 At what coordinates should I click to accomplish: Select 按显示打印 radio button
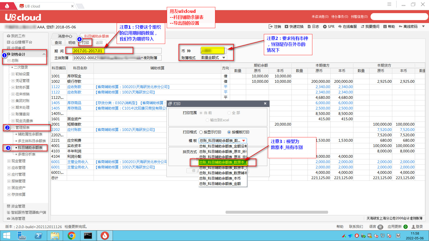(201, 132)
